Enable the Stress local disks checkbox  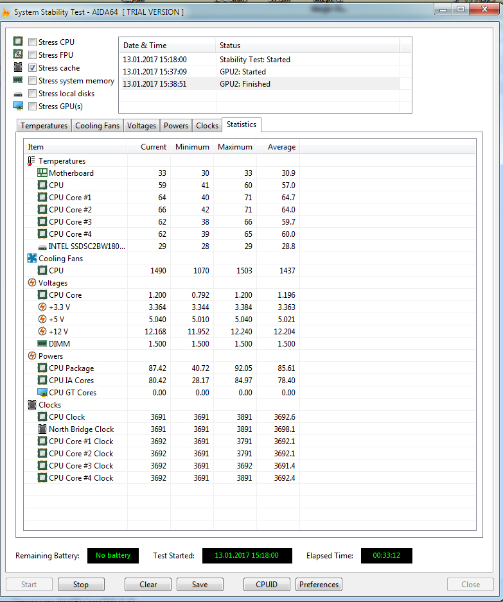[33, 94]
